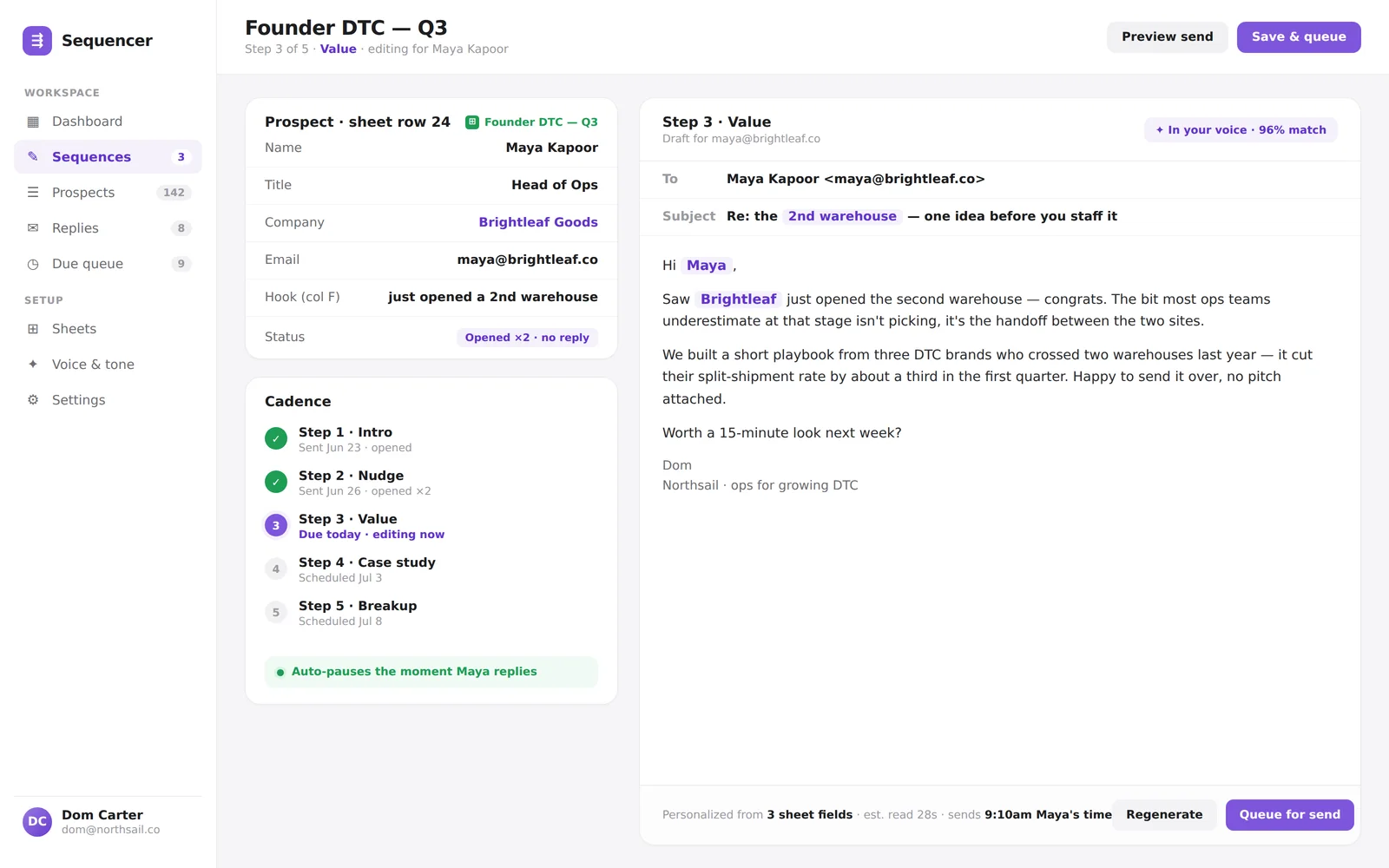
Task: Click the Voice & tone sparkle icon
Action: point(33,365)
